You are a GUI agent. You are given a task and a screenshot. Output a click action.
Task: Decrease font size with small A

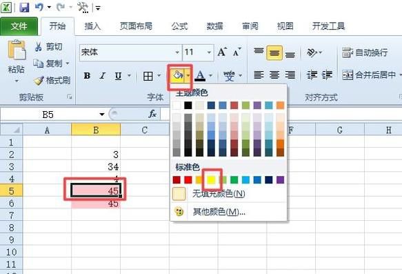click(x=237, y=52)
